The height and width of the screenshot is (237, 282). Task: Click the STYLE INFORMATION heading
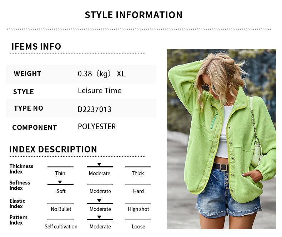[x=134, y=15]
